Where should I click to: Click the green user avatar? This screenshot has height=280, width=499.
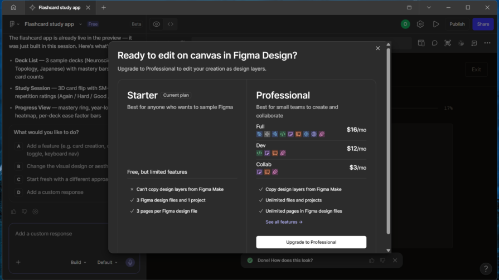click(405, 24)
